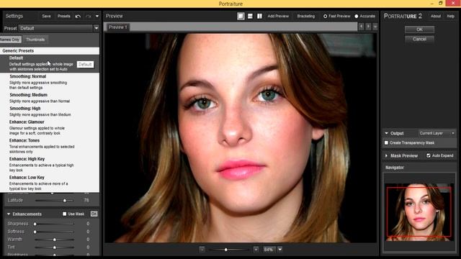This screenshot has height=259, width=461.
Task: Select vertical split preview layout icon
Action: [x=259, y=16]
